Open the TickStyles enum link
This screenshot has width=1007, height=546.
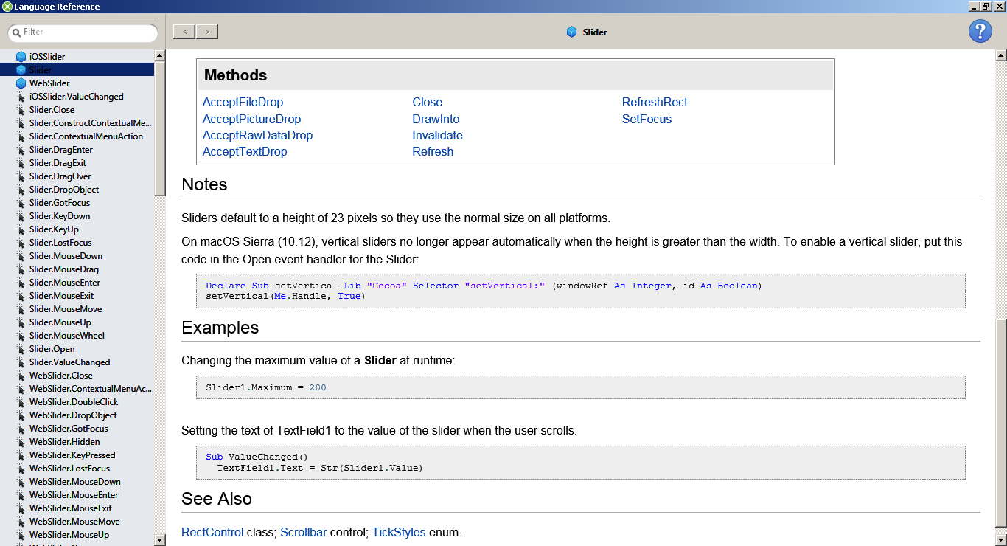[x=399, y=532]
